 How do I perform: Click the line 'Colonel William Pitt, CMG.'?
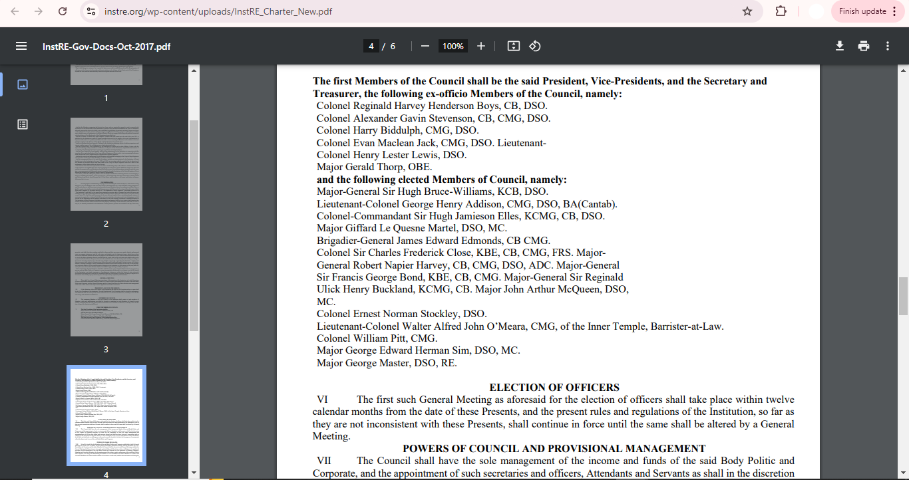pyautogui.click(x=377, y=338)
